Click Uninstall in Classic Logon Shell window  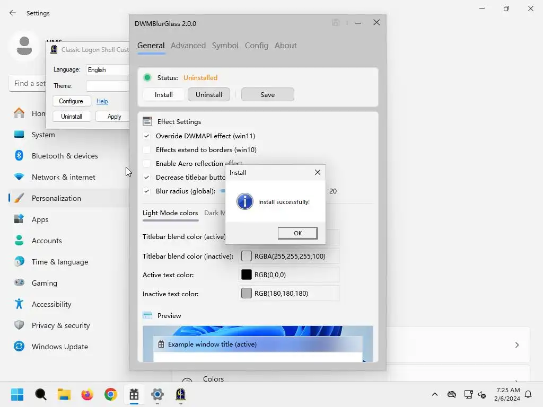coord(72,117)
